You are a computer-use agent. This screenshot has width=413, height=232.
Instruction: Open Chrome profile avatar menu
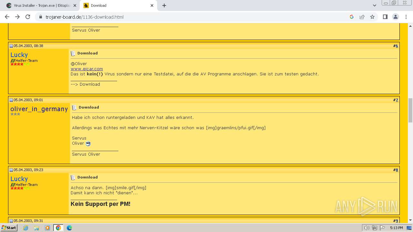(396, 17)
